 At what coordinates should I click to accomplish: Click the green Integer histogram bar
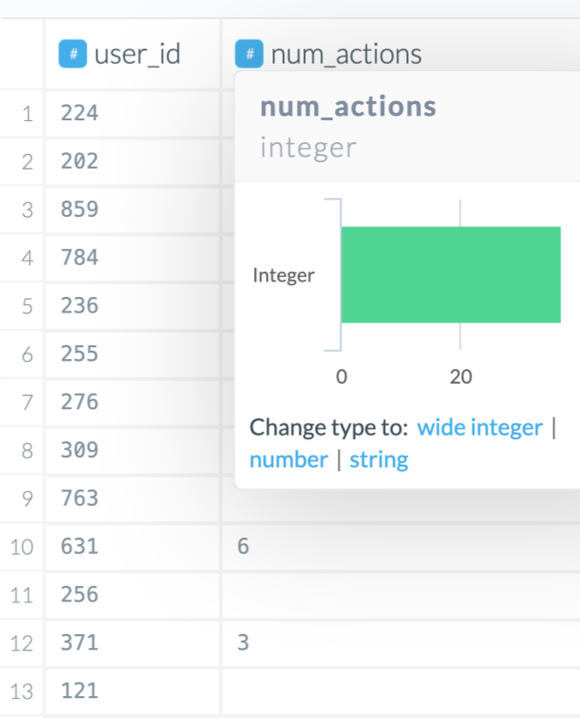coord(451,274)
